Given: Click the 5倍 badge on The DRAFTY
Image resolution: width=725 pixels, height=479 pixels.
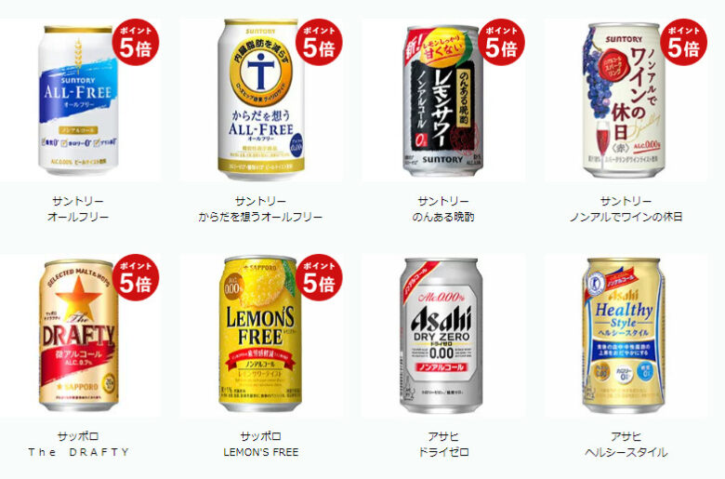Looking at the screenshot, I should click(136, 277).
